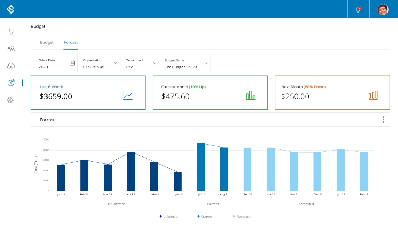Click the app logo in the top bar
The image size is (398, 226).
(x=11, y=9)
